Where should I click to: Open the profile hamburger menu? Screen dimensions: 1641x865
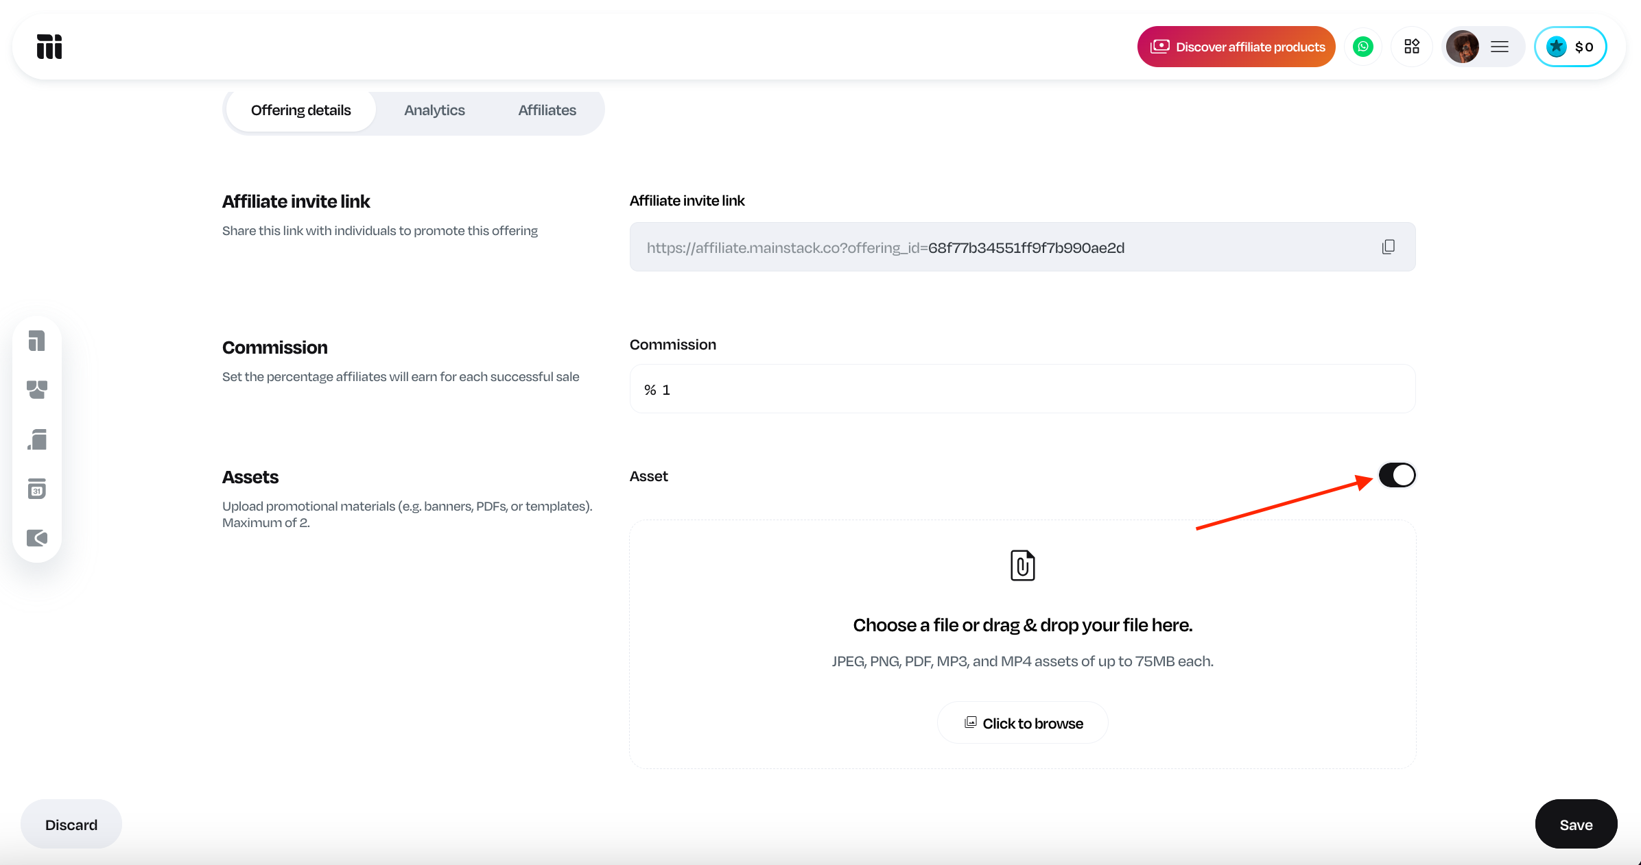point(1500,47)
